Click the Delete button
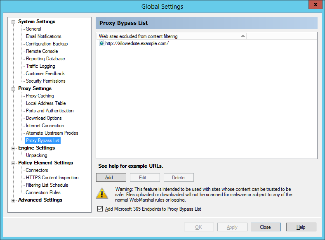Viewport: 325px width, 240px height. (x=179, y=178)
